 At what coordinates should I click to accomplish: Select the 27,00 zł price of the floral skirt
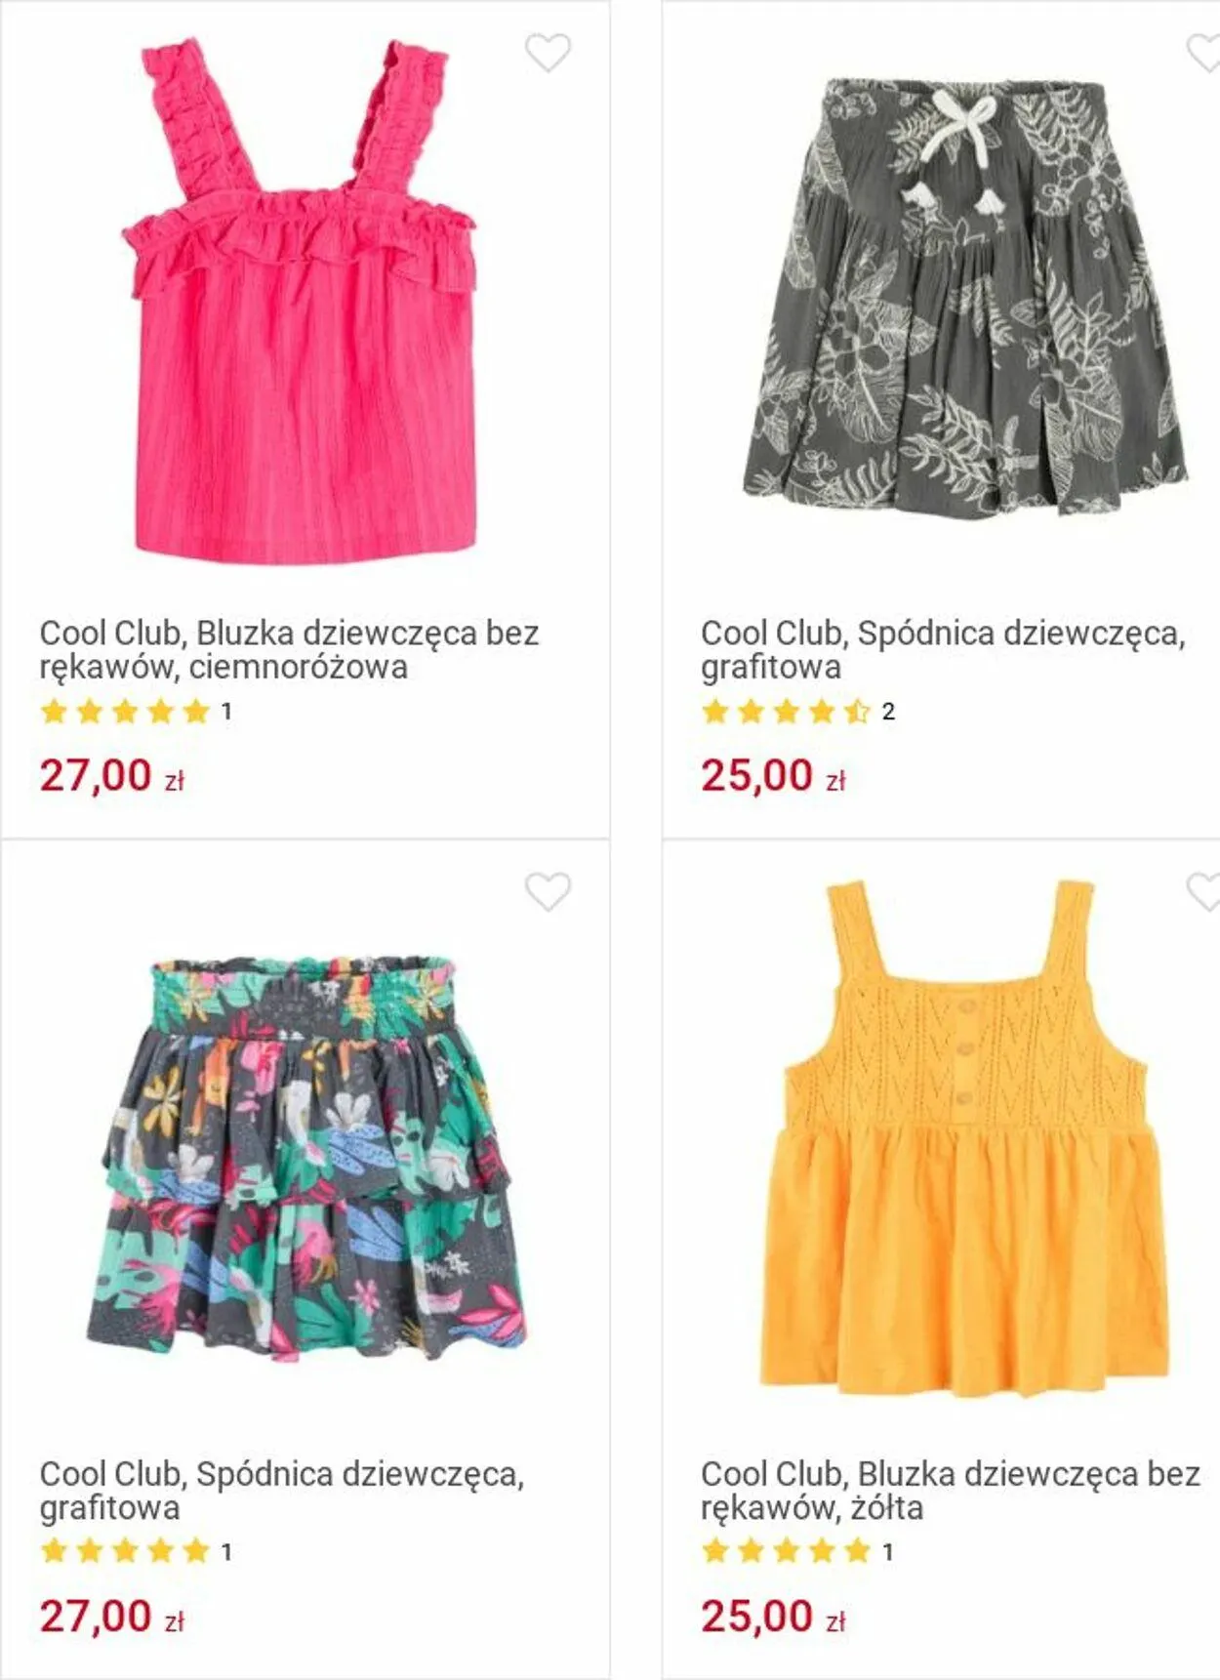[x=112, y=1617]
